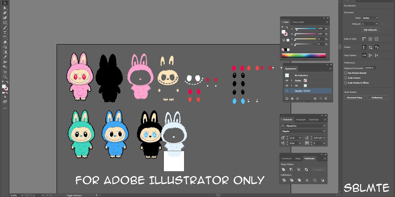Switch to Paragraph tab
Screen dimensions: 395x197
301,120
